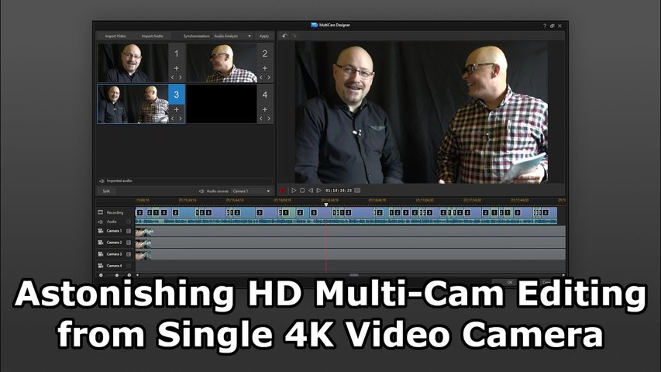This screenshot has width=661, height=372.
Task: Click the Apply button
Action: 264,36
